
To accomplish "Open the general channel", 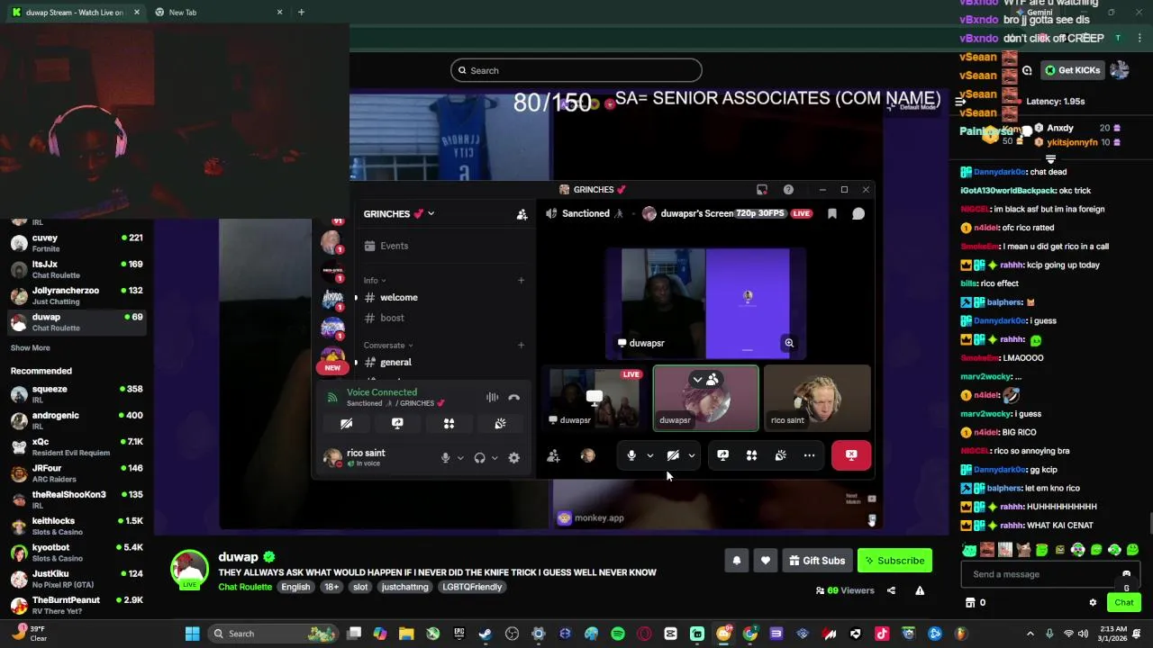I will pos(395,362).
